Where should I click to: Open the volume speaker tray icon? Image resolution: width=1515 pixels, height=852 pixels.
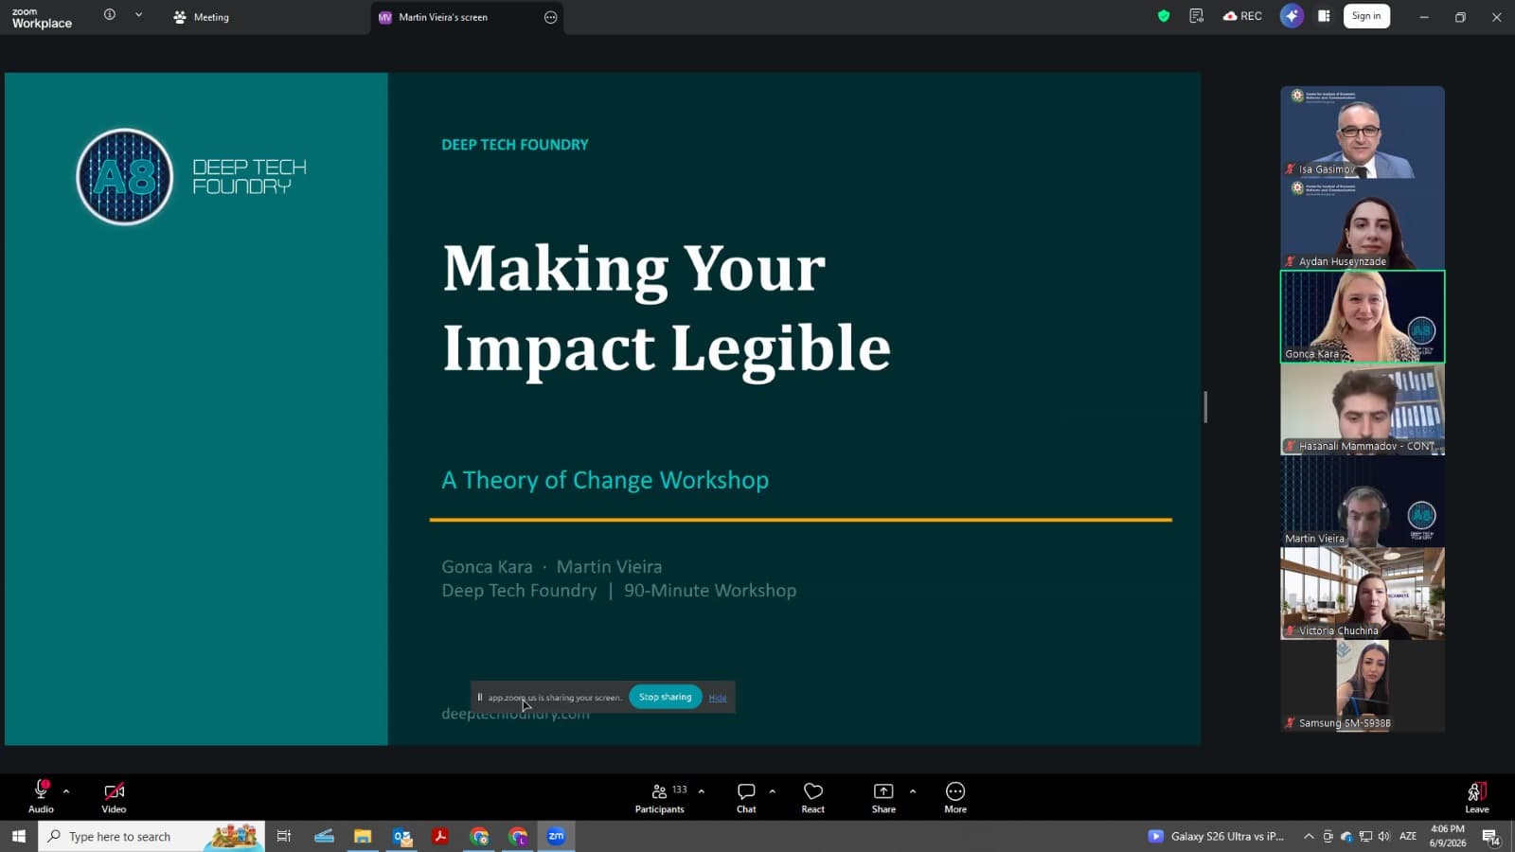click(1384, 836)
